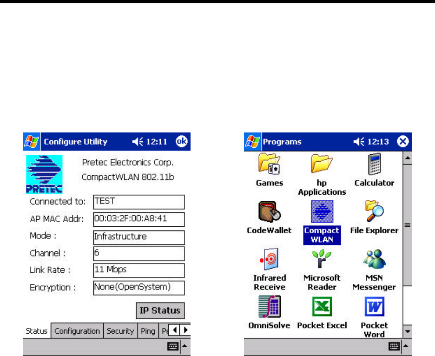Screen dimensions: 435x356
Task: Click the 12:13 clock in Programs window
Action: (x=378, y=142)
